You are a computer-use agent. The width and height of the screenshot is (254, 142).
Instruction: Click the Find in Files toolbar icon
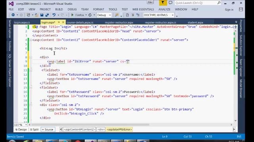pyautogui.click(x=117, y=15)
